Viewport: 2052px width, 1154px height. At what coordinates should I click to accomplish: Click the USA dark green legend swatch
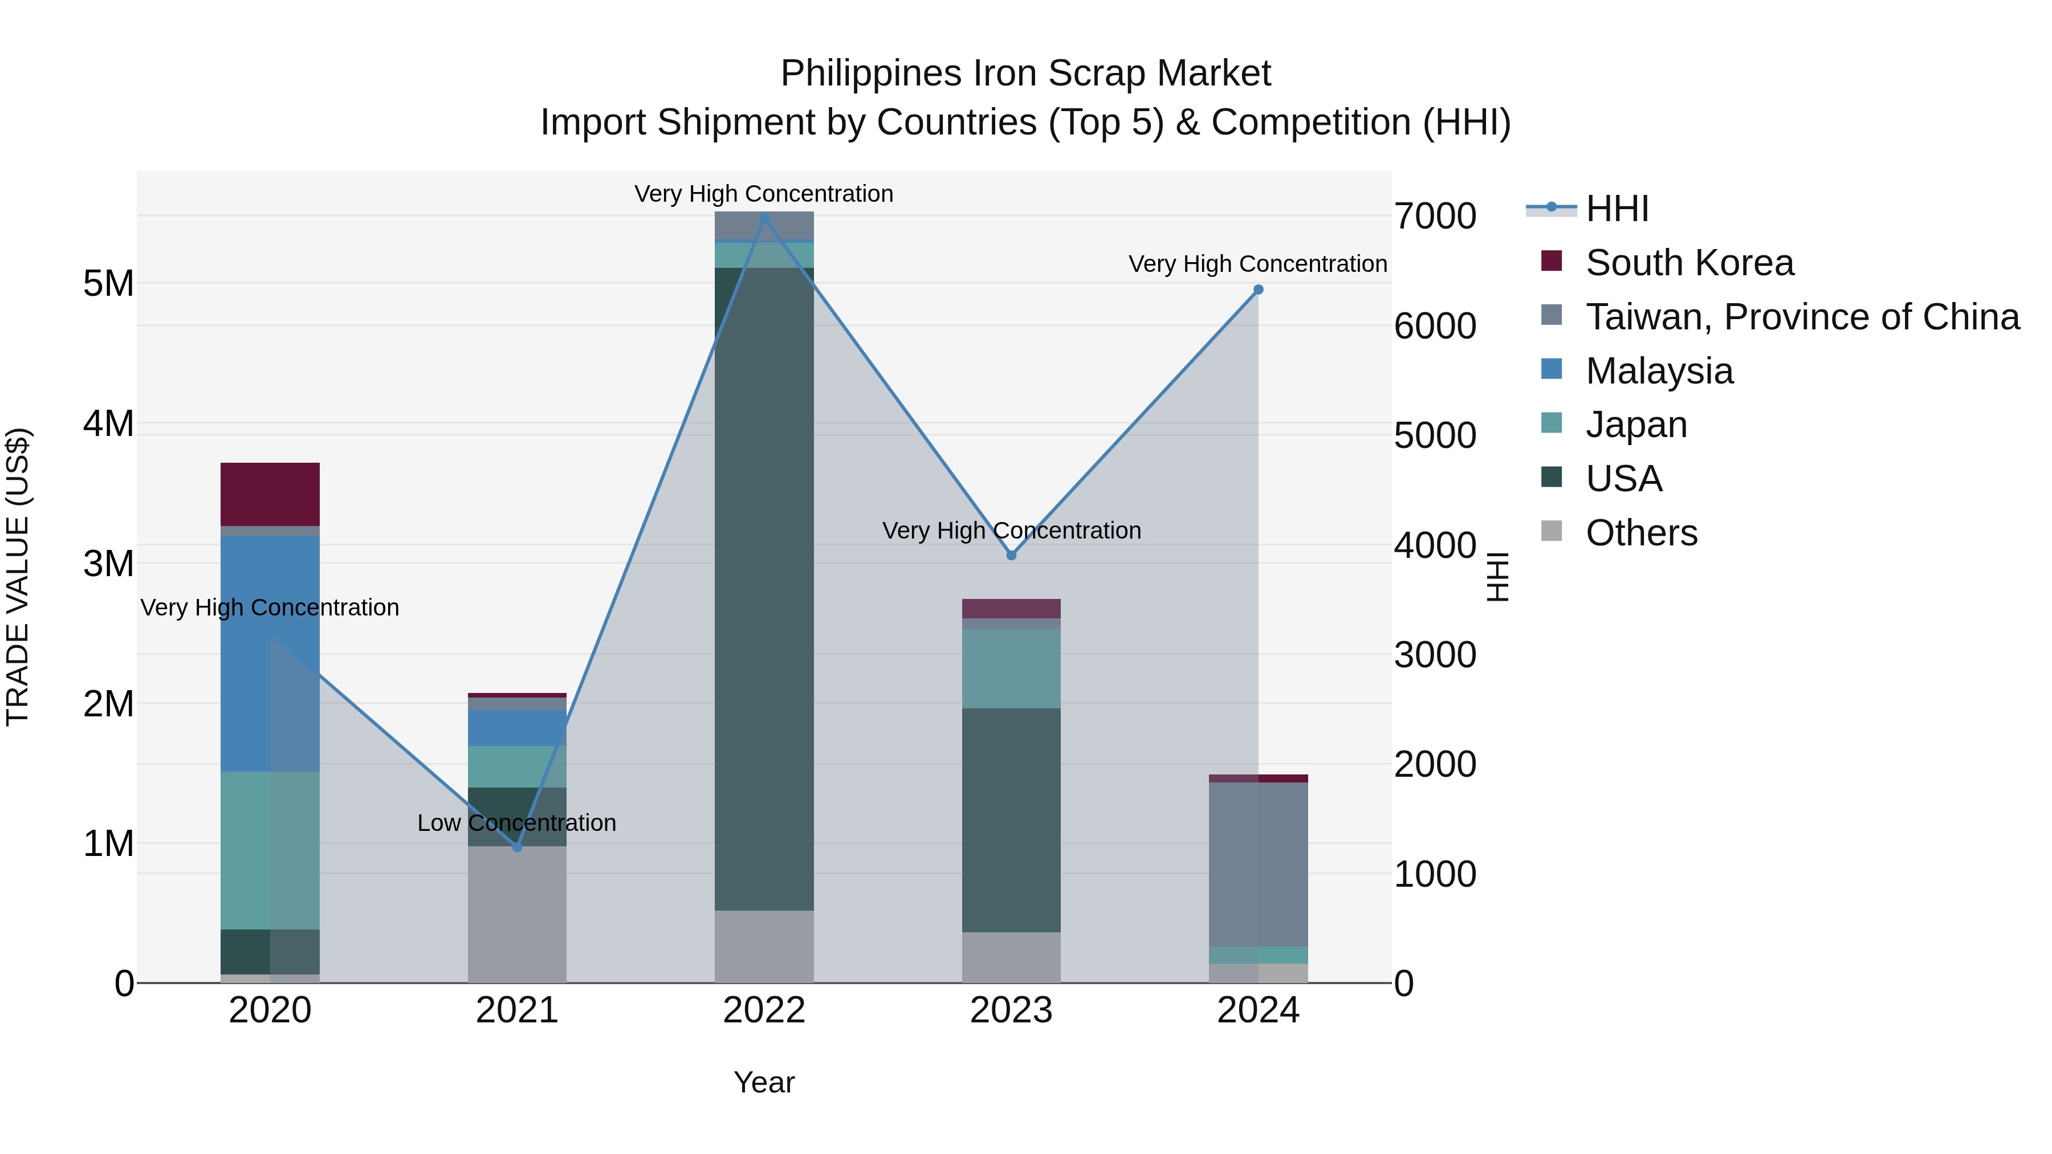pyautogui.click(x=1552, y=476)
